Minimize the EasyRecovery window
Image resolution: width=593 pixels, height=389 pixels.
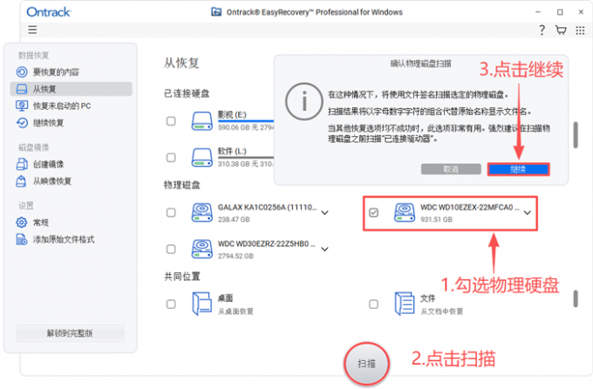click(538, 12)
